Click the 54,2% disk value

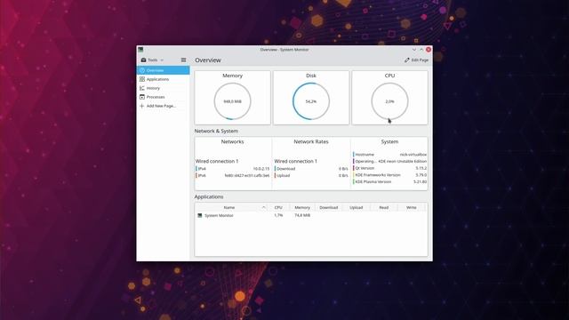311,101
